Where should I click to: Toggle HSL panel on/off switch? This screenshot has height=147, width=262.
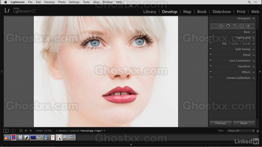pos(210,43)
